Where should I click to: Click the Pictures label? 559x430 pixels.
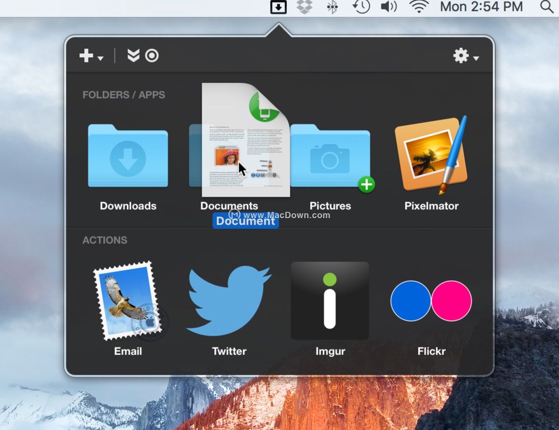coord(330,206)
